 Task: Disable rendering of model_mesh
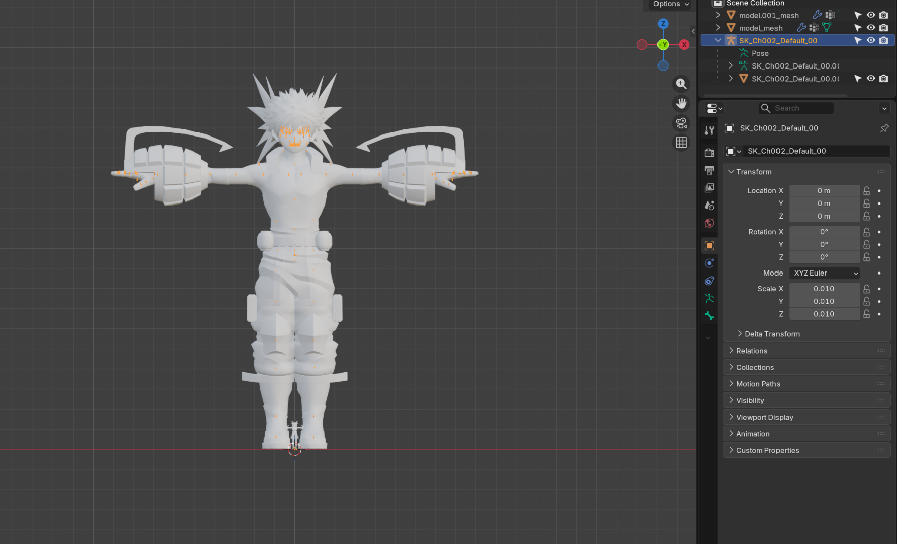883,27
